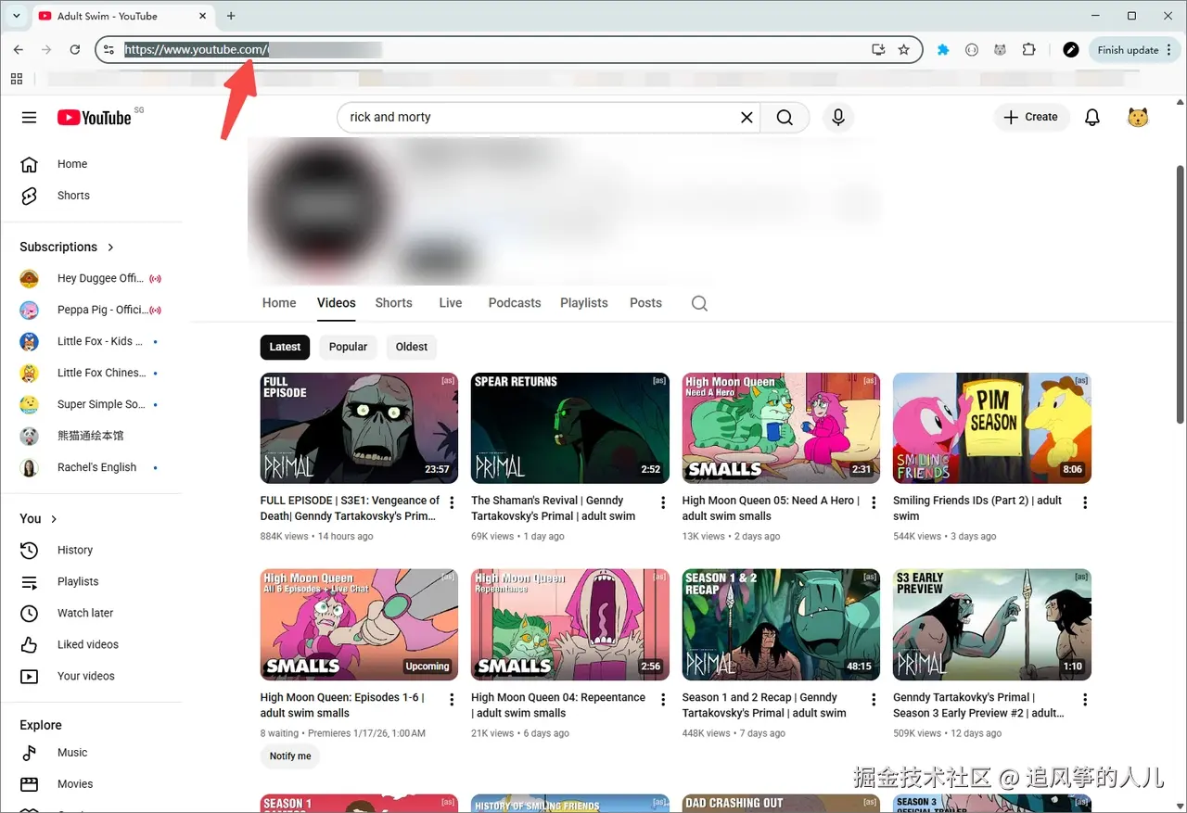Open the channel Posts tab
Image resolution: width=1187 pixels, height=813 pixels.
646,303
